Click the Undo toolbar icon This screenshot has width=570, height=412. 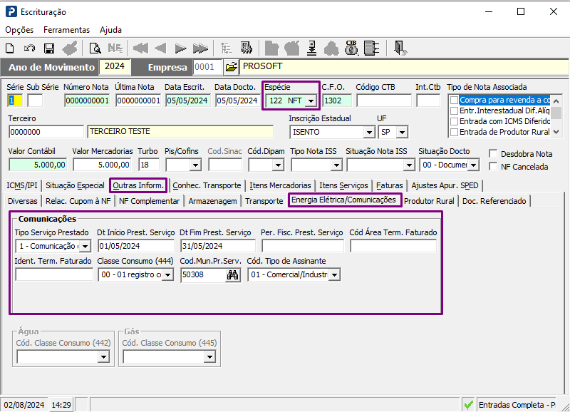tap(29, 48)
